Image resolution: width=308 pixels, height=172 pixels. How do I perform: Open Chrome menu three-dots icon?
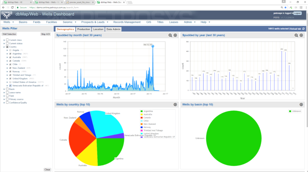306,7
